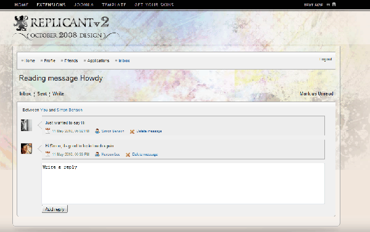Go to Home in the community toolbar
The image size is (370, 232).
30,60
